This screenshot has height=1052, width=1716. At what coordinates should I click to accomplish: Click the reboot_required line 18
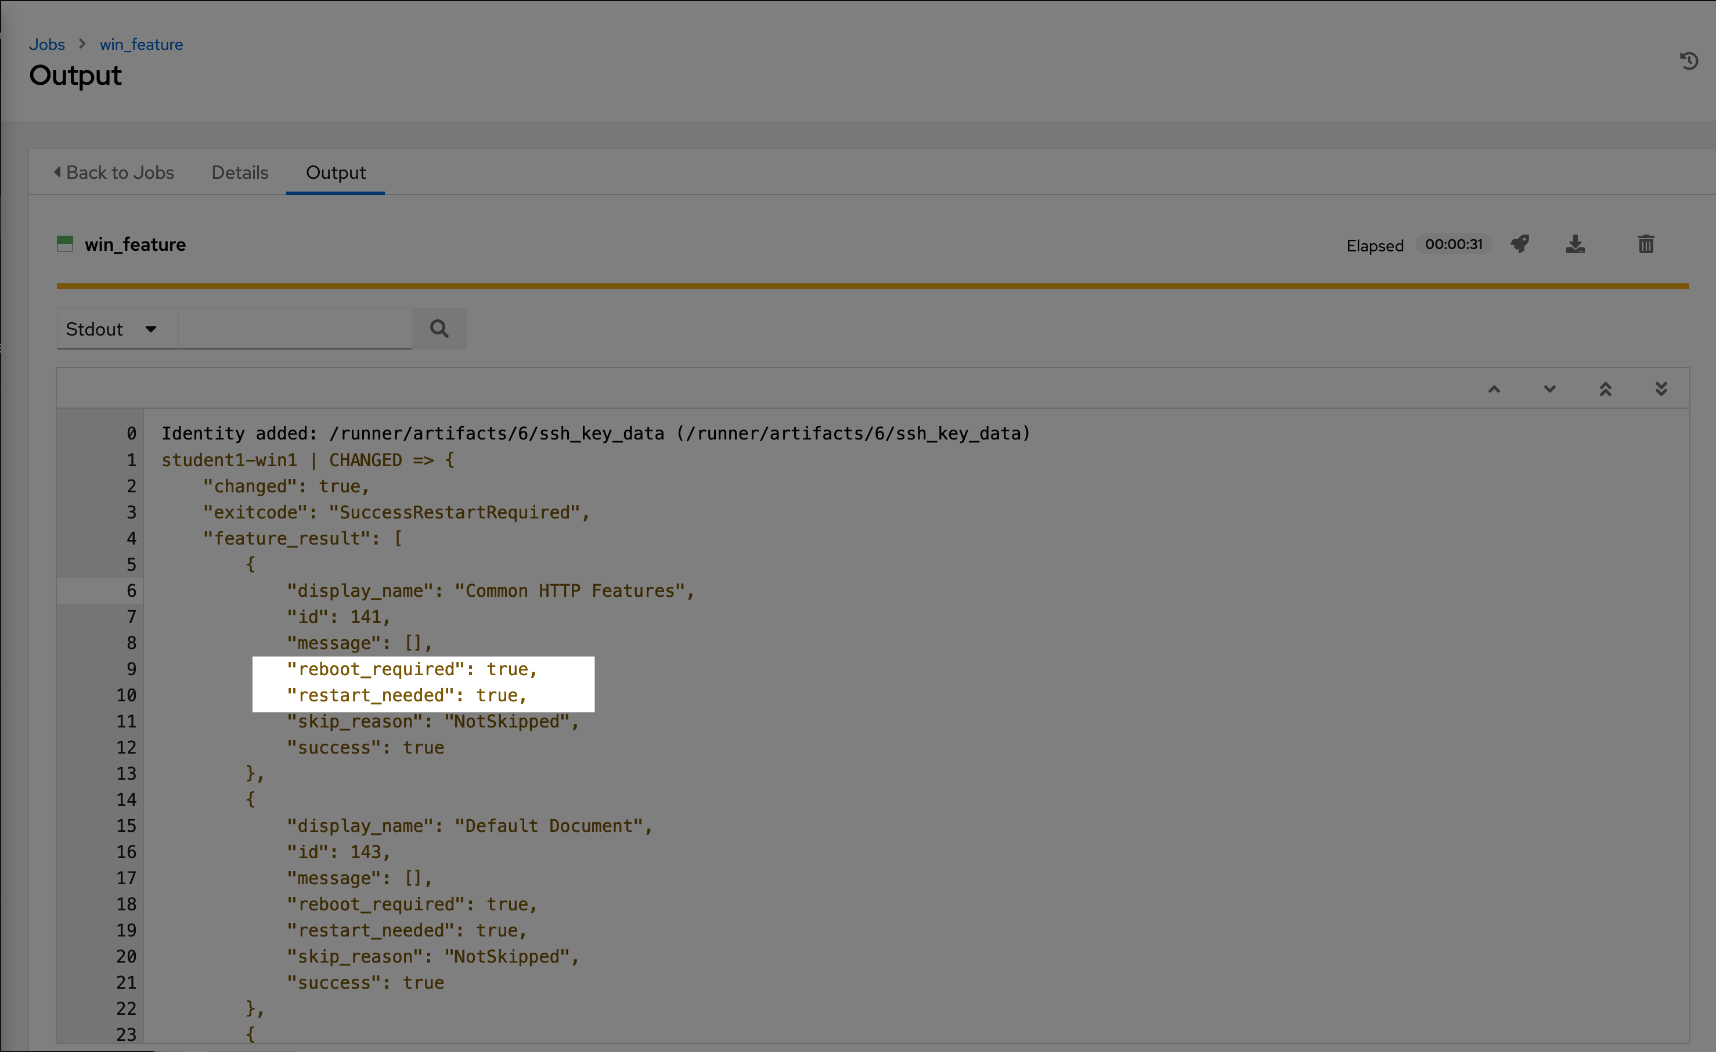click(x=412, y=903)
